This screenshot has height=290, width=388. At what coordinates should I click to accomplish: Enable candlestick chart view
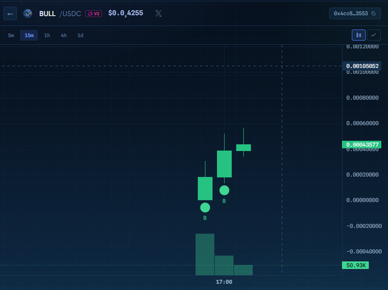click(358, 35)
